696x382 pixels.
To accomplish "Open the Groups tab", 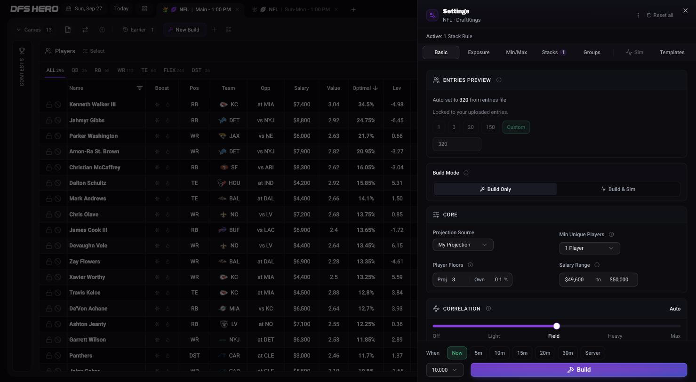I will coord(592,52).
